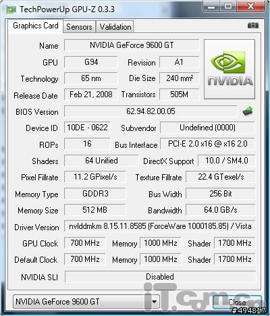Click the "NVIDIA SLI" label

click(x=39, y=277)
